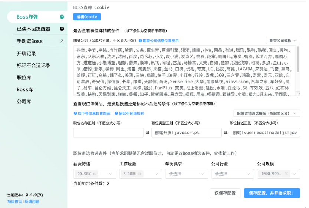Switch to 开聊记录 in sidebar
This screenshot has height=208, width=309.
[26, 53]
